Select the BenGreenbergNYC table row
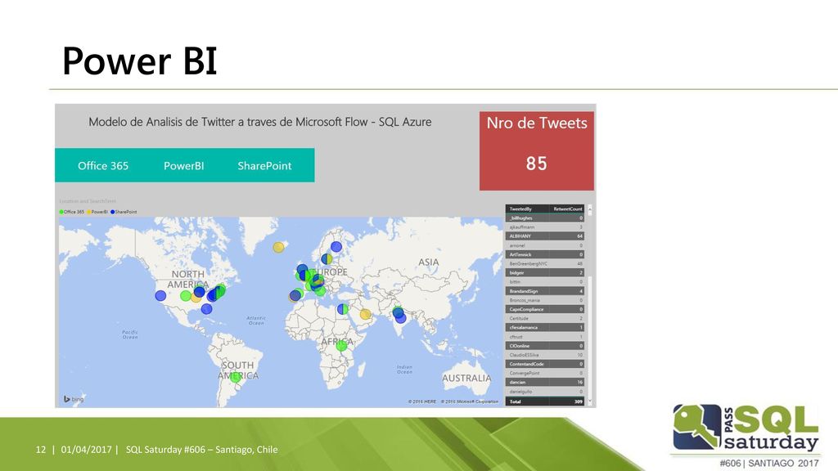This screenshot has height=471, width=838. point(545,264)
